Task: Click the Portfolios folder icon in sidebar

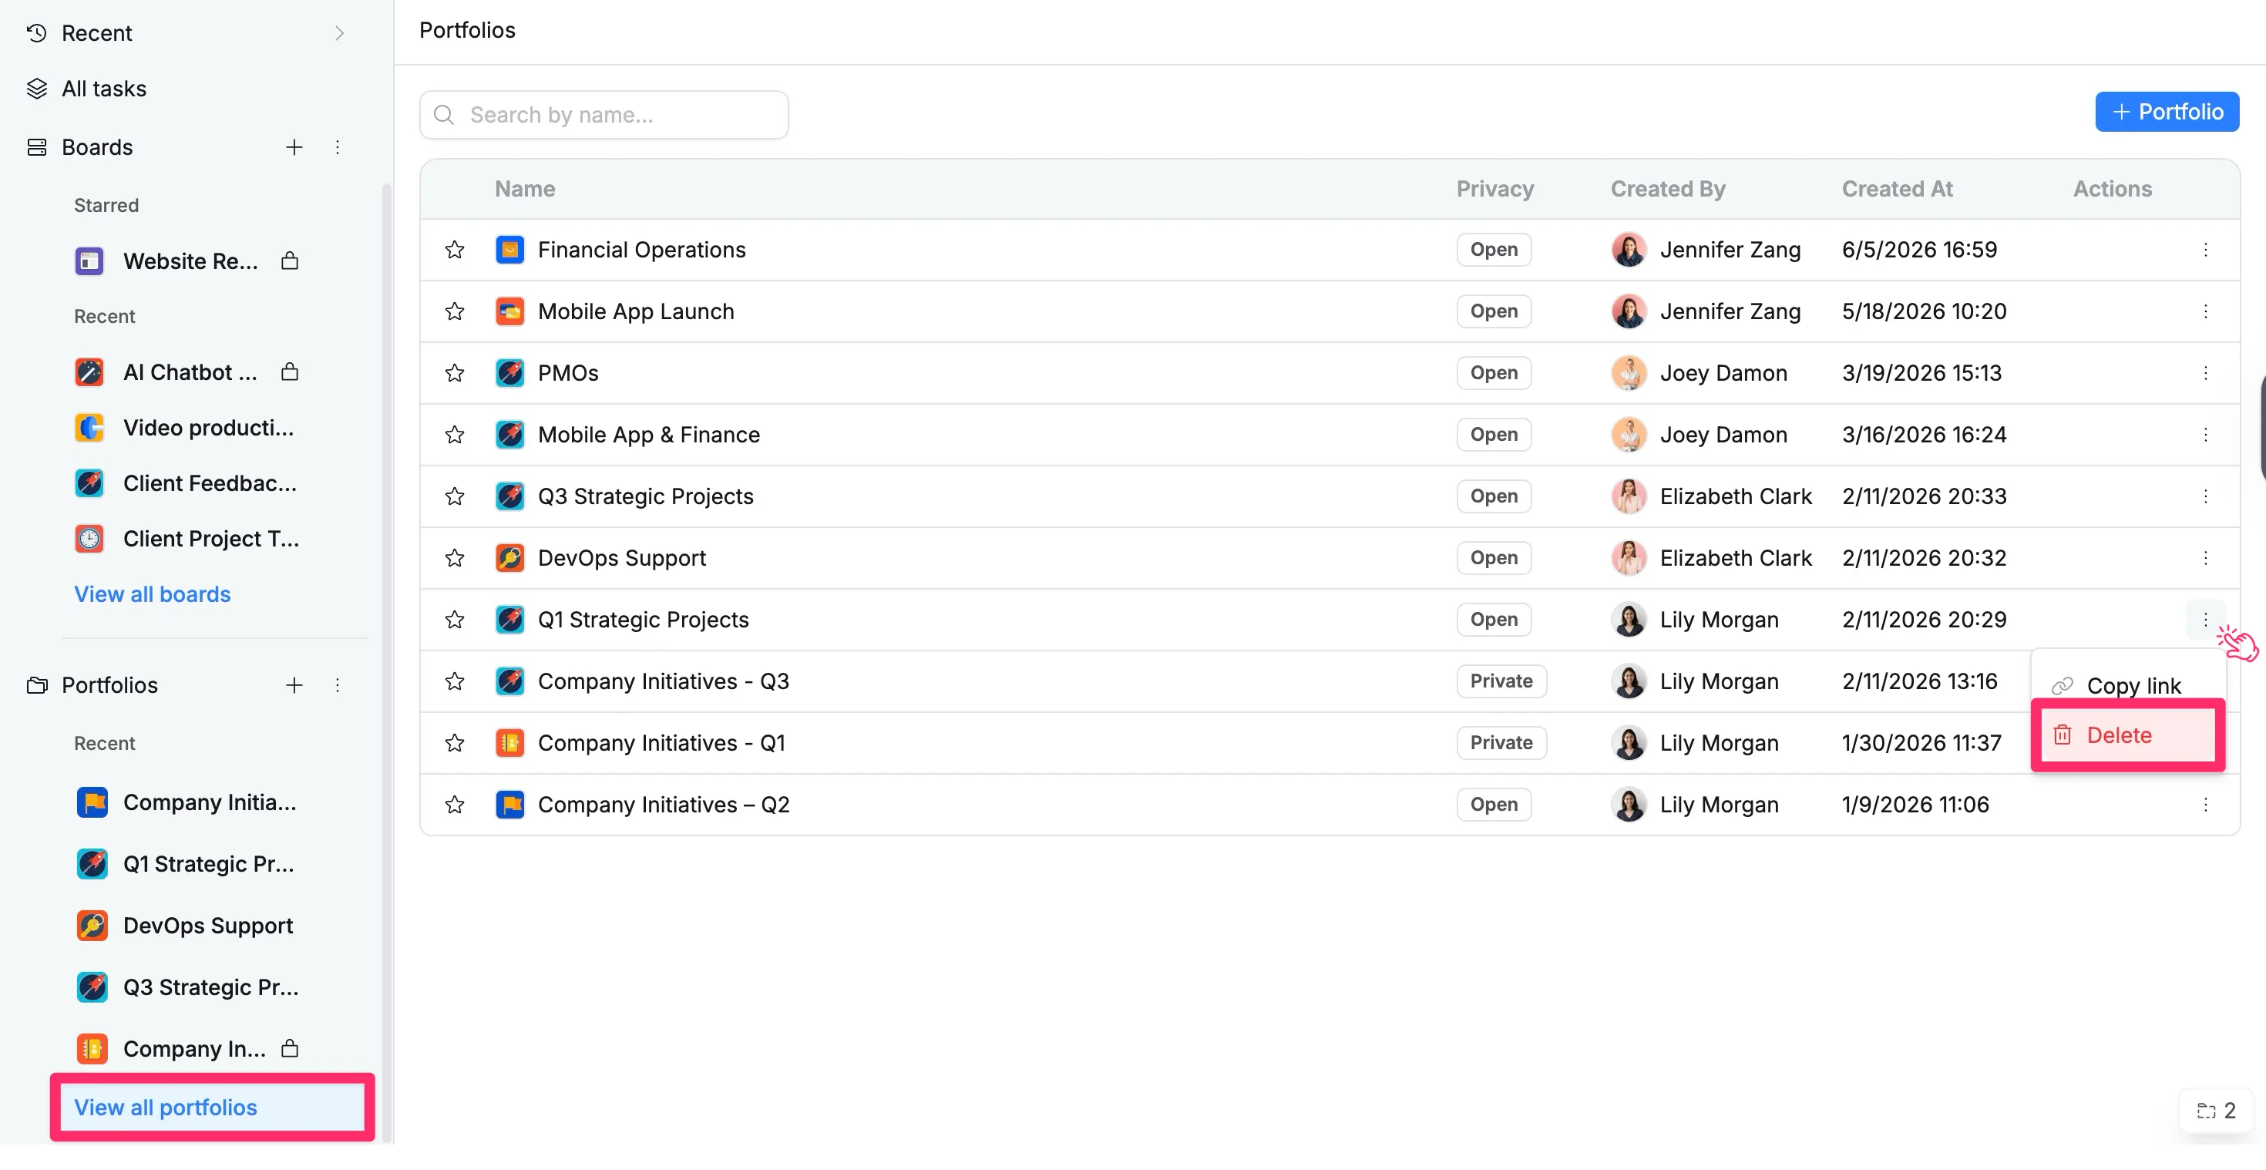Action: [x=37, y=684]
